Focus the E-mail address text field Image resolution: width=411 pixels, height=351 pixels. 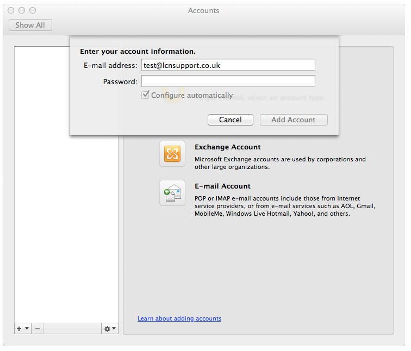pos(228,65)
